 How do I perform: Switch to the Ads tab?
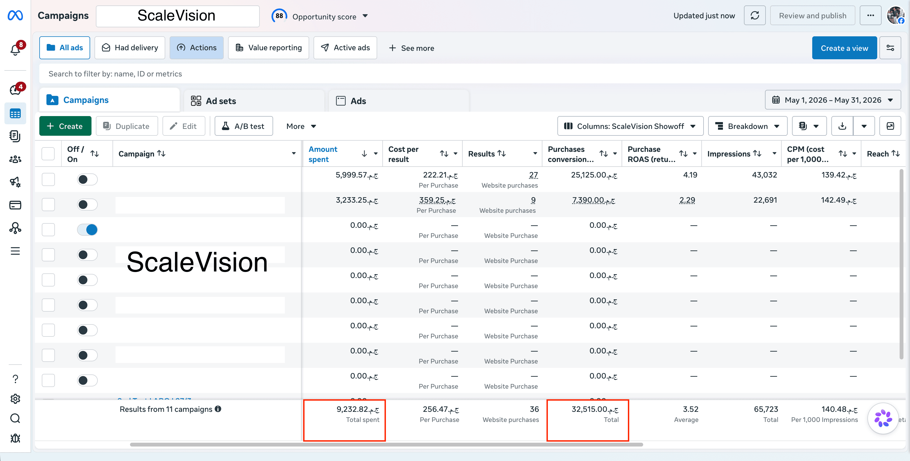(x=398, y=101)
